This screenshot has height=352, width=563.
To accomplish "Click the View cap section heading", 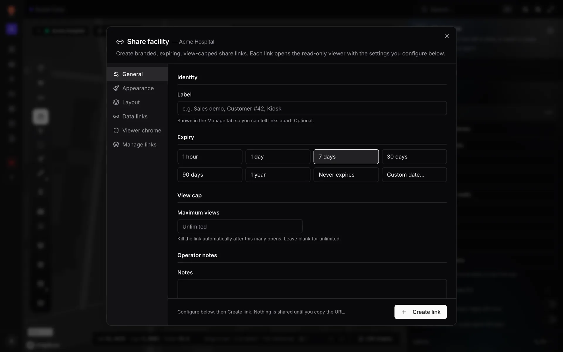I will coord(189,195).
